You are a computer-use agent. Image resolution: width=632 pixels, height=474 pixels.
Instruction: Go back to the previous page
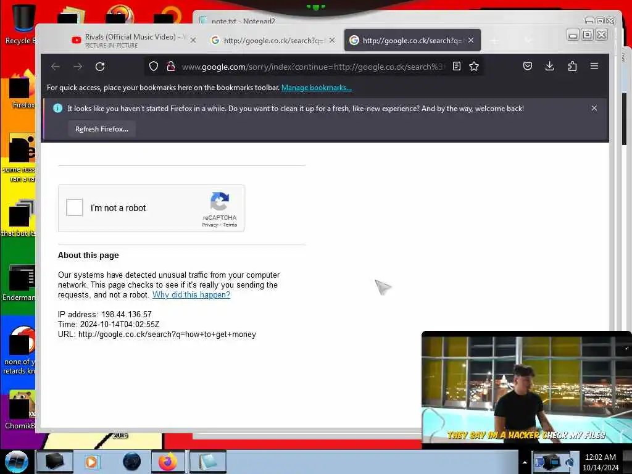[x=56, y=67]
